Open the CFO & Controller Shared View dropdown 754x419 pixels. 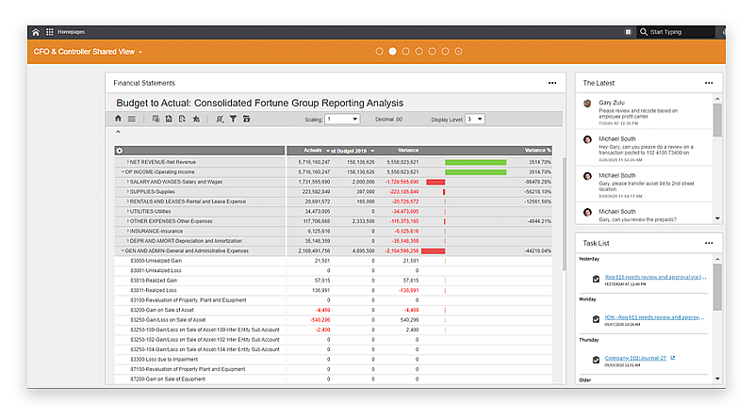pyautogui.click(x=88, y=52)
